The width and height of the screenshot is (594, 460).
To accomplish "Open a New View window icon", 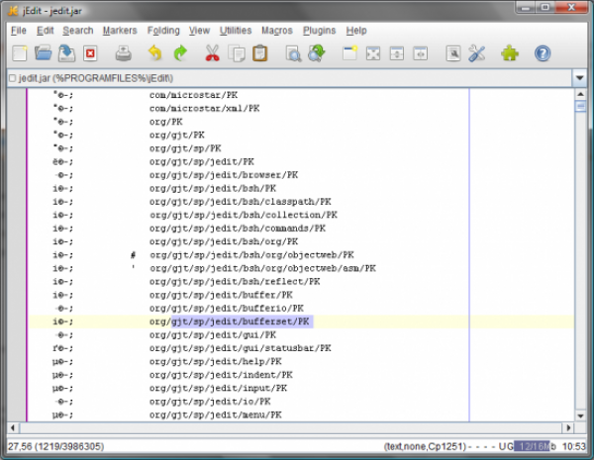I will (350, 53).
